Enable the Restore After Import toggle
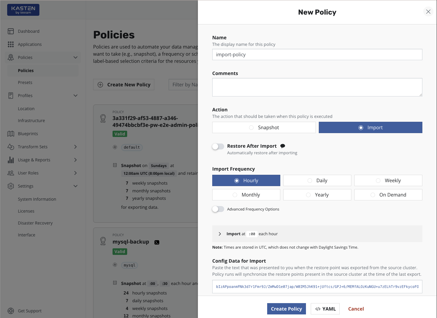Viewport: 437px width, 318px height. pyautogui.click(x=218, y=146)
